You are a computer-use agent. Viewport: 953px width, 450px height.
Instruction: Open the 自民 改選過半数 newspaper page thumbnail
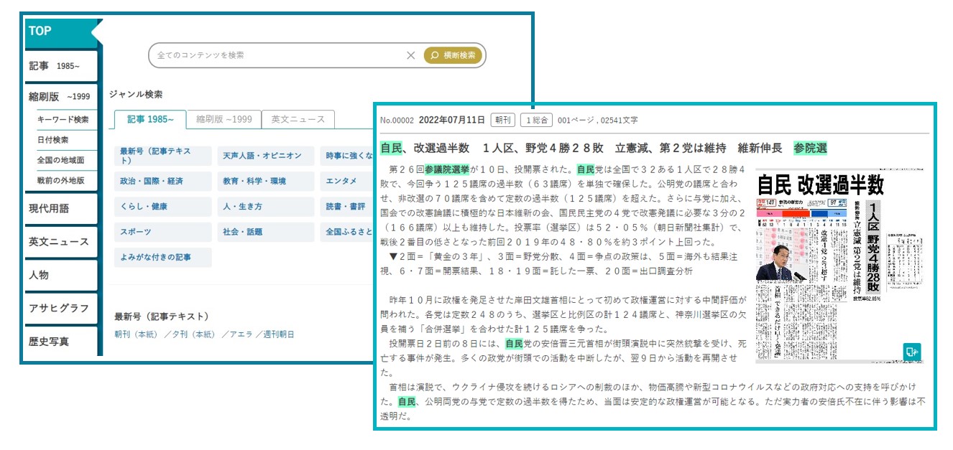(x=839, y=266)
